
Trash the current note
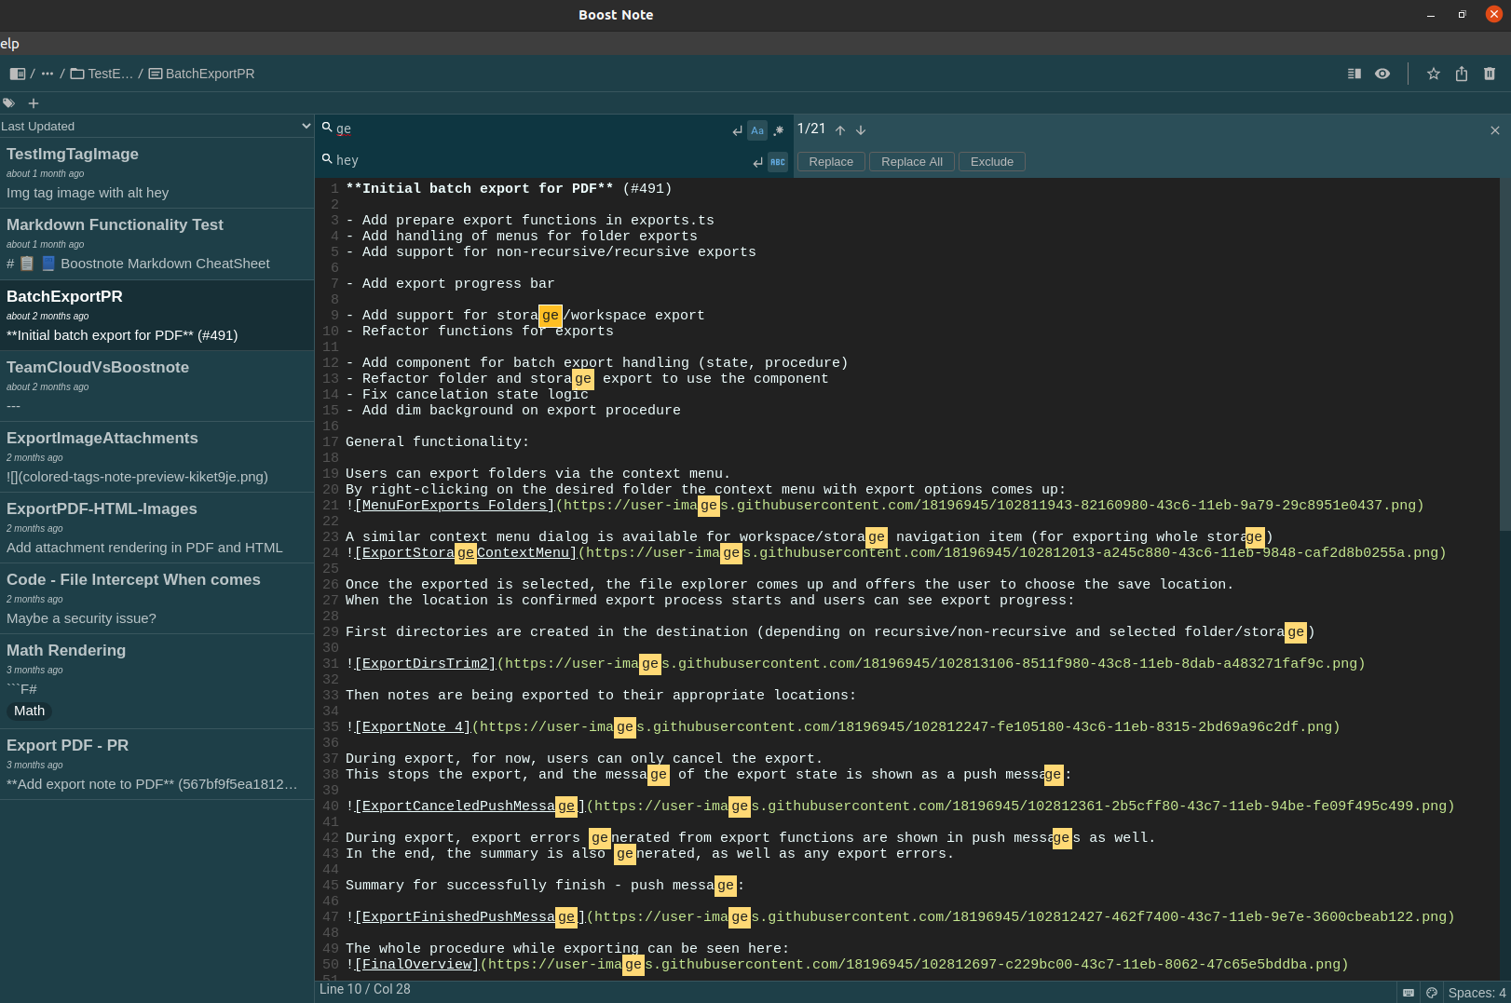(1490, 74)
